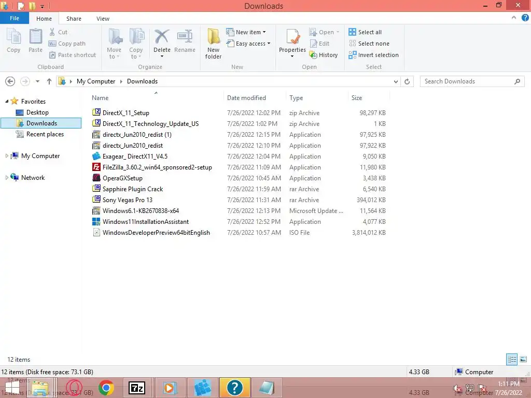The width and height of the screenshot is (531, 398).
Task: Click Select all in ribbon
Action: pyautogui.click(x=365, y=32)
